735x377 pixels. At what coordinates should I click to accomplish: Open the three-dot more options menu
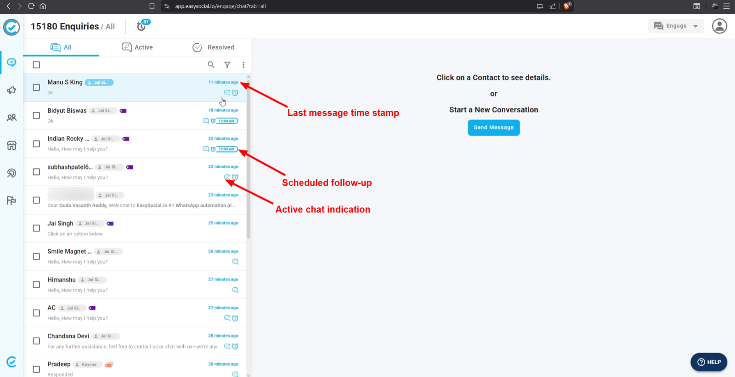tap(243, 65)
